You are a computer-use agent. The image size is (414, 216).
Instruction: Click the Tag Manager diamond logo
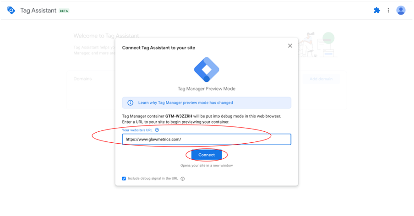click(207, 70)
